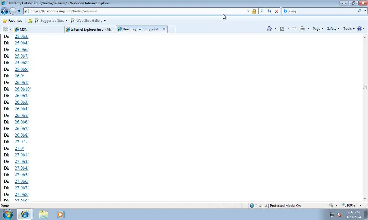The width and height of the screenshot is (368, 220).
Task: Click the vertical scrollbar thumb
Action: [x=365, y=87]
